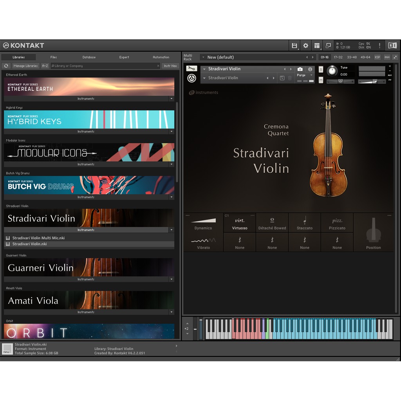
Task: Click the Manage Libraries button
Action: click(x=25, y=66)
